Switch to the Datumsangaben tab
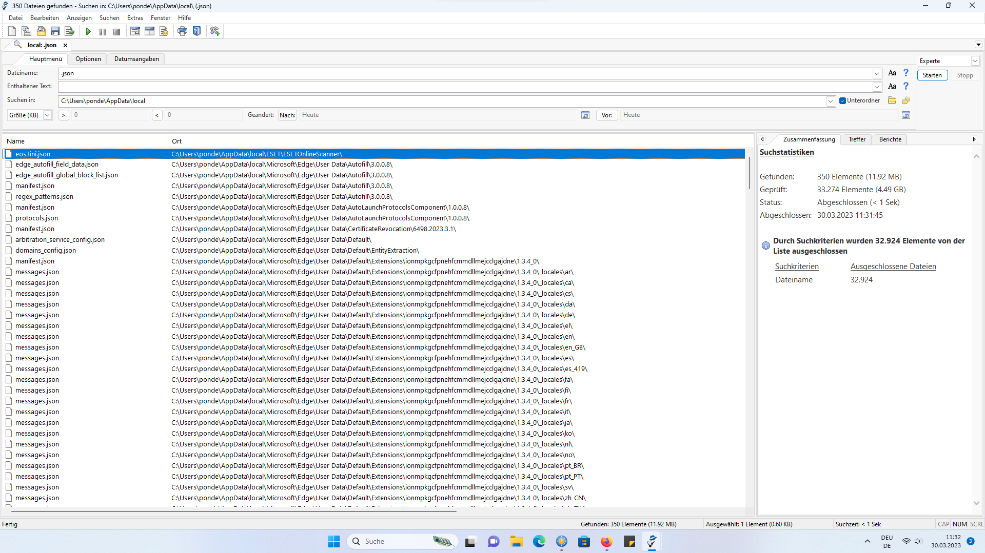This screenshot has width=985, height=553. (136, 59)
